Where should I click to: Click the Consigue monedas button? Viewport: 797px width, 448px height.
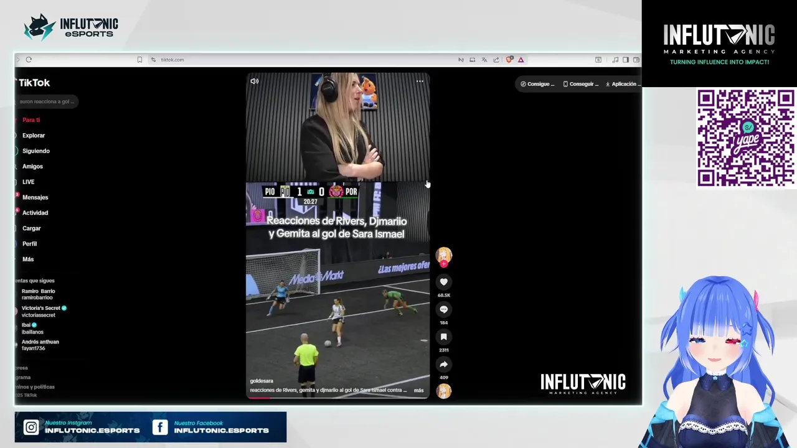click(538, 84)
